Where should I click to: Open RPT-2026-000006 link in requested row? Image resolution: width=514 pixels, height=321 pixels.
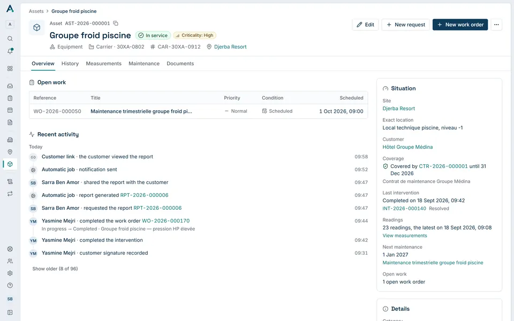coord(157,208)
